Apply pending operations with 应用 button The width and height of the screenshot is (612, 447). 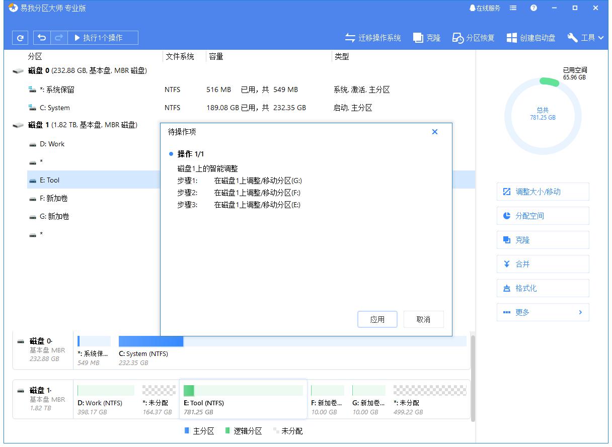click(377, 319)
